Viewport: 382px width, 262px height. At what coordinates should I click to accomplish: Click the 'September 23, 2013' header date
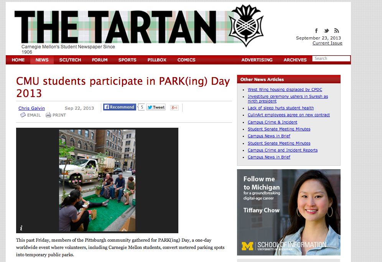point(318,38)
